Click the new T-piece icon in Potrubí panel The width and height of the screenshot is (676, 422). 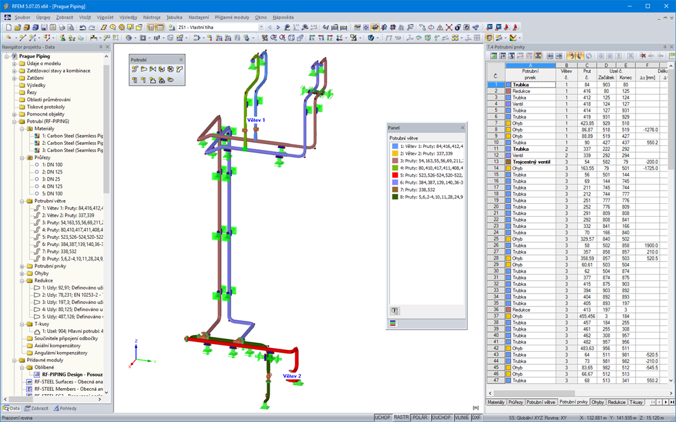pos(153,80)
